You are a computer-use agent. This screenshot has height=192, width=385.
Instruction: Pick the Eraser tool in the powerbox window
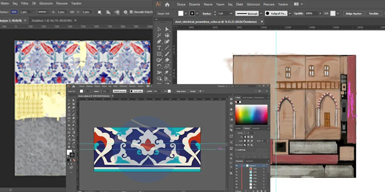(x=167, y=60)
